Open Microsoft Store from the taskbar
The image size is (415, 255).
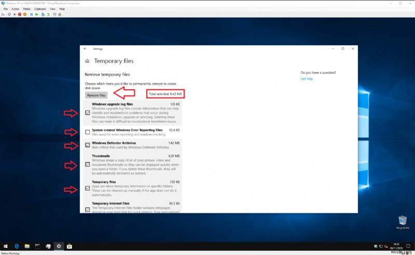pyautogui.click(x=70, y=246)
